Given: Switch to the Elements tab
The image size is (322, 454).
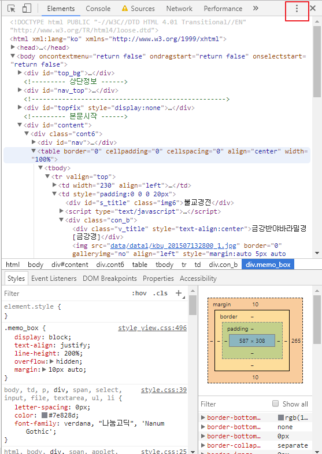Looking at the screenshot, I should [x=61, y=9].
